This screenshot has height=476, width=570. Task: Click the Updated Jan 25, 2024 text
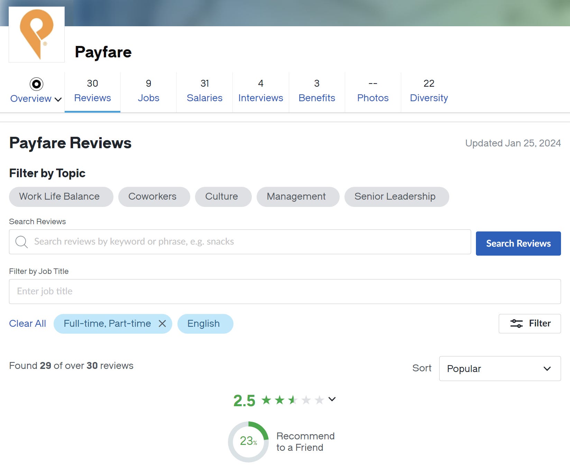click(x=513, y=143)
